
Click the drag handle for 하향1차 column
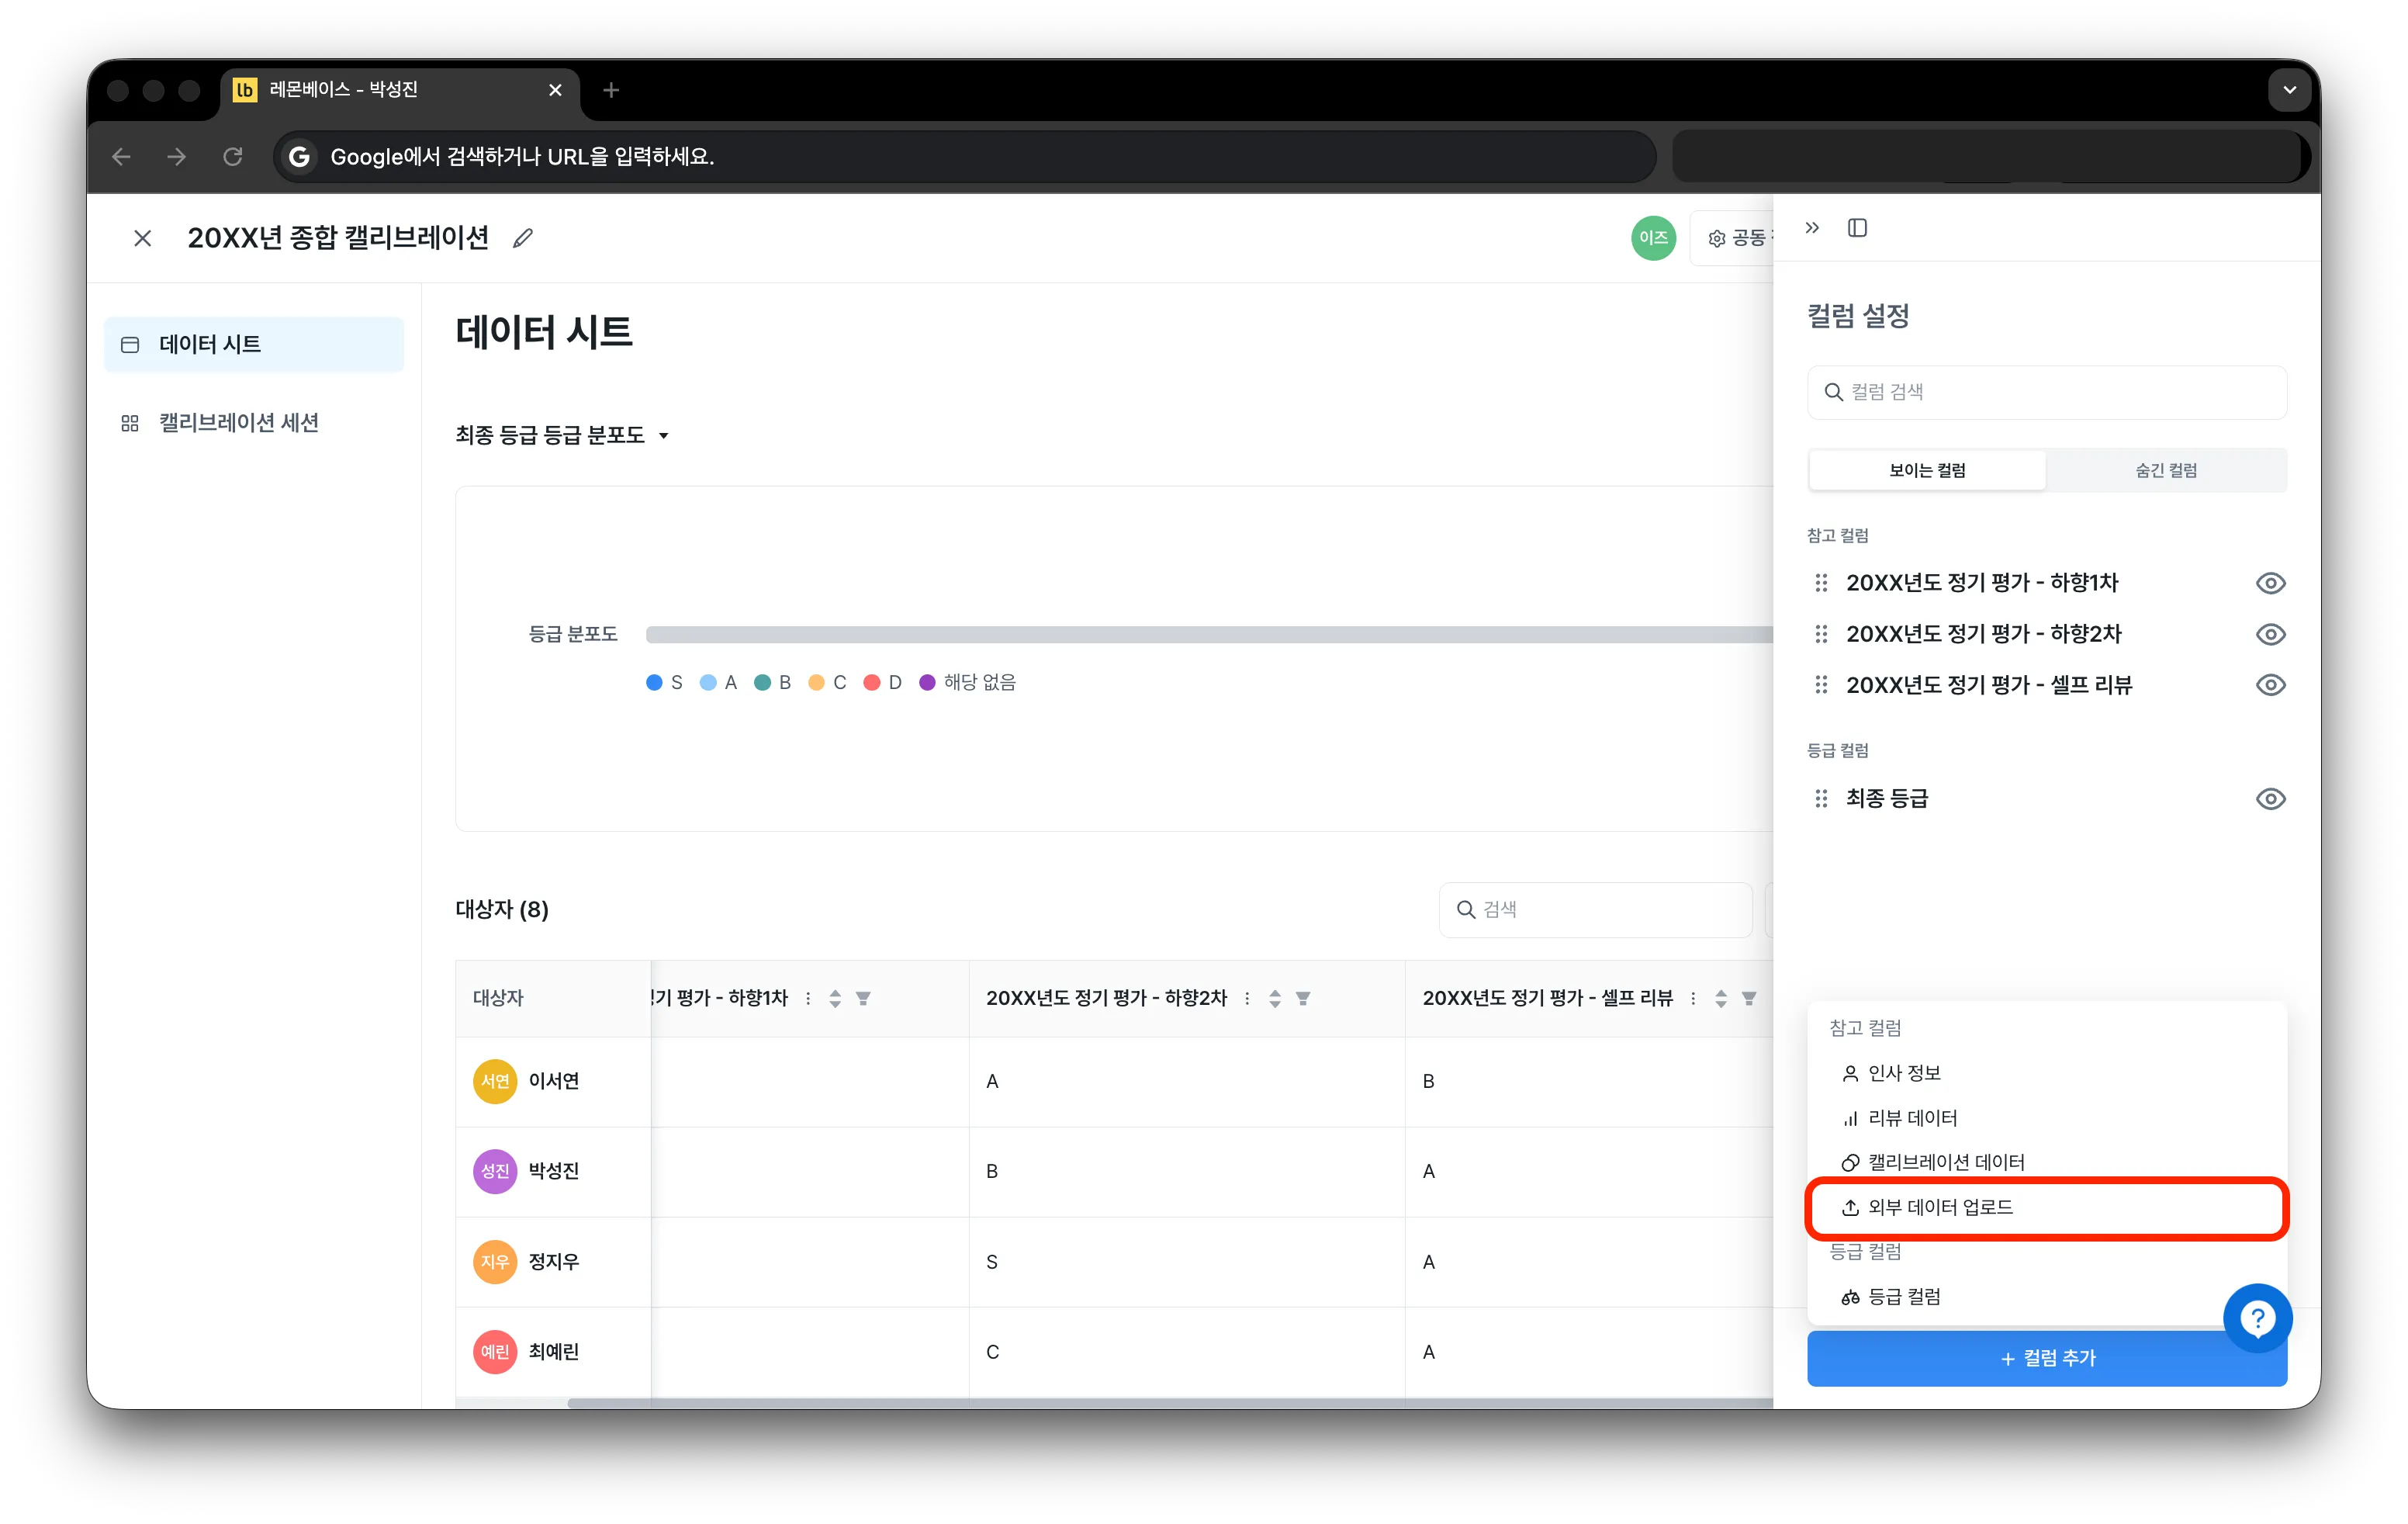(1821, 583)
